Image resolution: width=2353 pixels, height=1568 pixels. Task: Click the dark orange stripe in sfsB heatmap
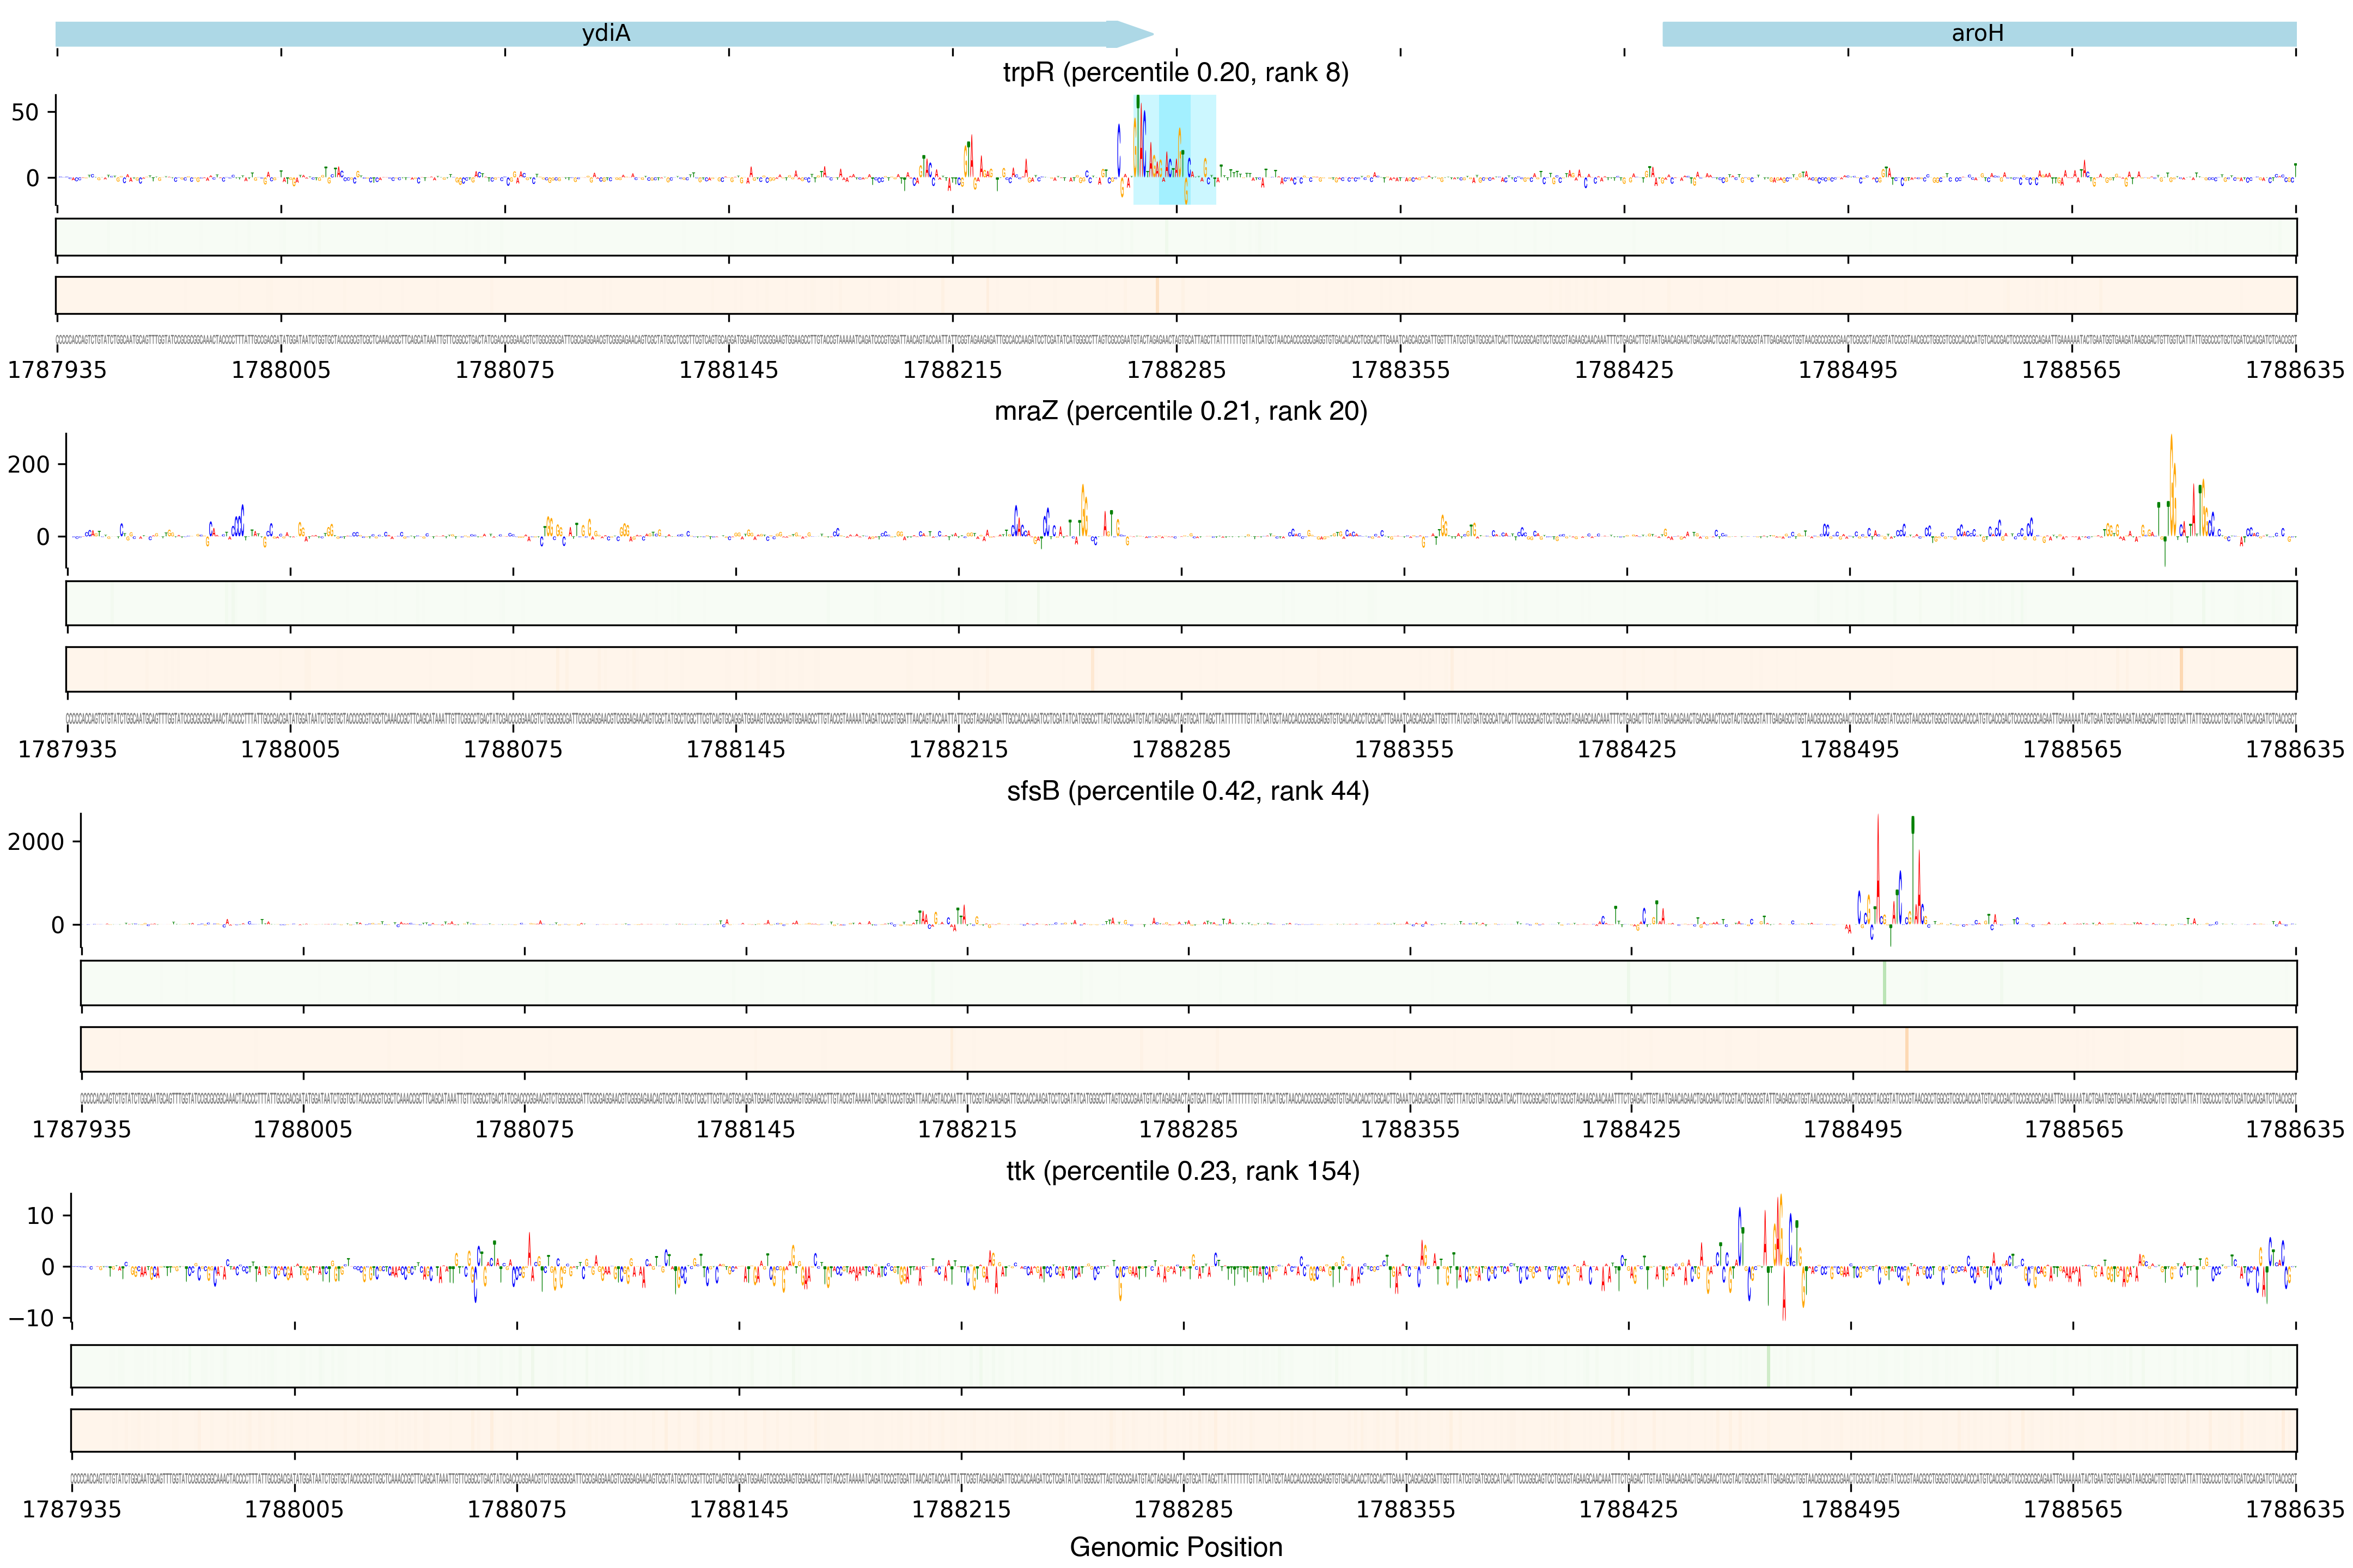(1907, 1049)
